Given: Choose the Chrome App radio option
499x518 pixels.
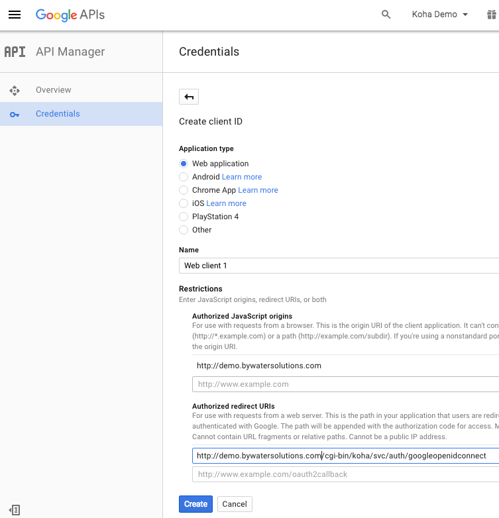Looking at the screenshot, I should [x=184, y=190].
